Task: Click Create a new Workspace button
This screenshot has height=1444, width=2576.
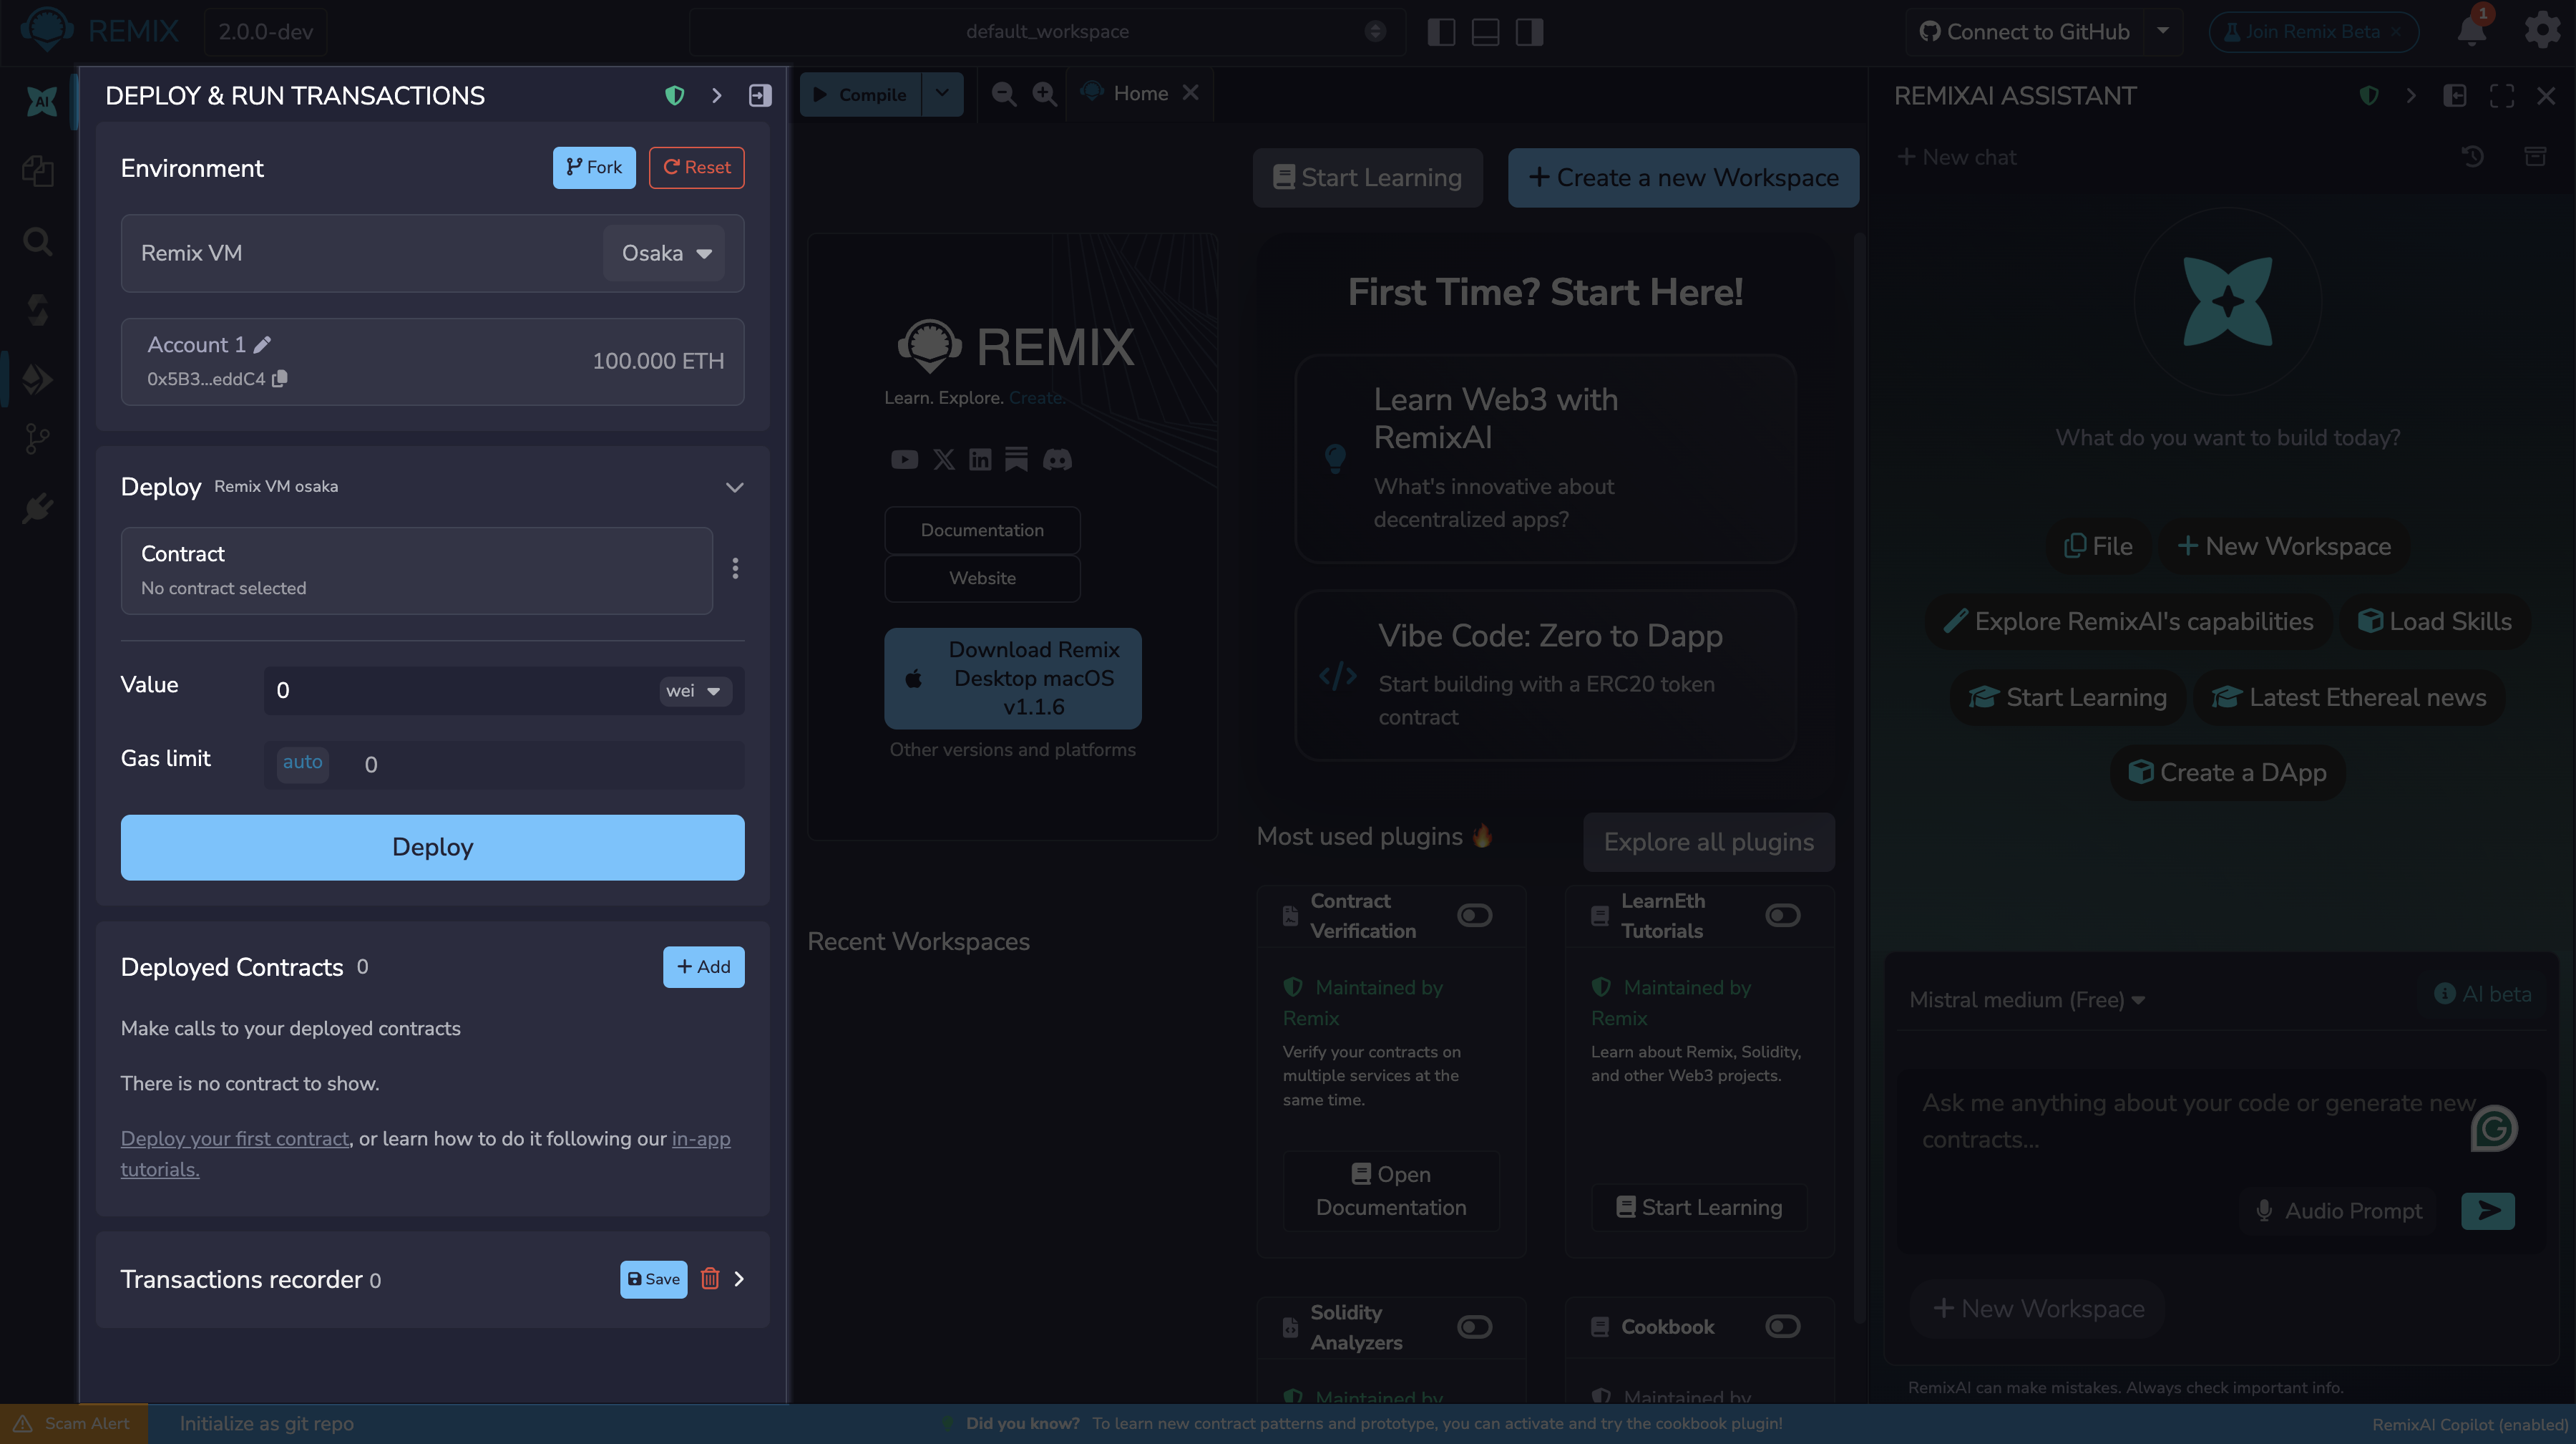Action: 1683,178
